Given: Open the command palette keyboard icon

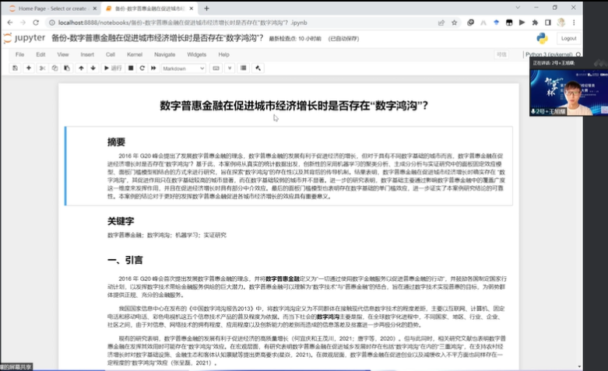Looking at the screenshot, I should [217, 68].
